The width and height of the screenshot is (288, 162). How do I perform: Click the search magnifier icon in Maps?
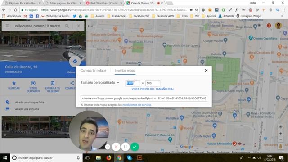click(x=67, y=26)
